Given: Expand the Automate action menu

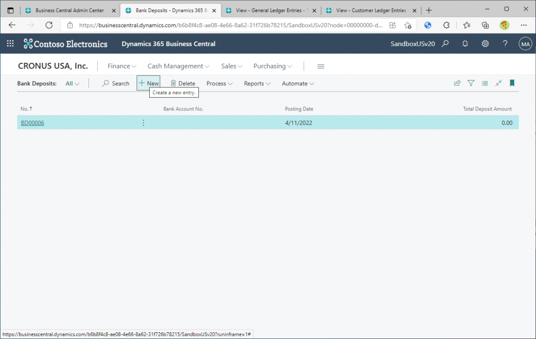Looking at the screenshot, I should coord(298,83).
